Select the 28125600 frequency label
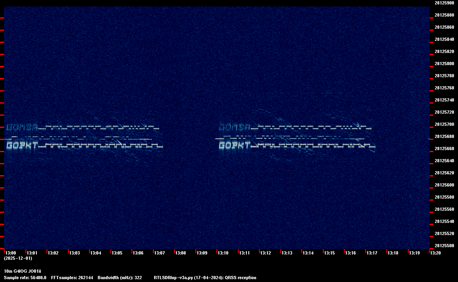Image resolution: width=458 pixels, height=282 pixels. (x=445, y=185)
